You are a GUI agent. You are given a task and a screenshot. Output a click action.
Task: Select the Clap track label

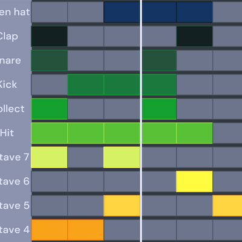point(9,36)
